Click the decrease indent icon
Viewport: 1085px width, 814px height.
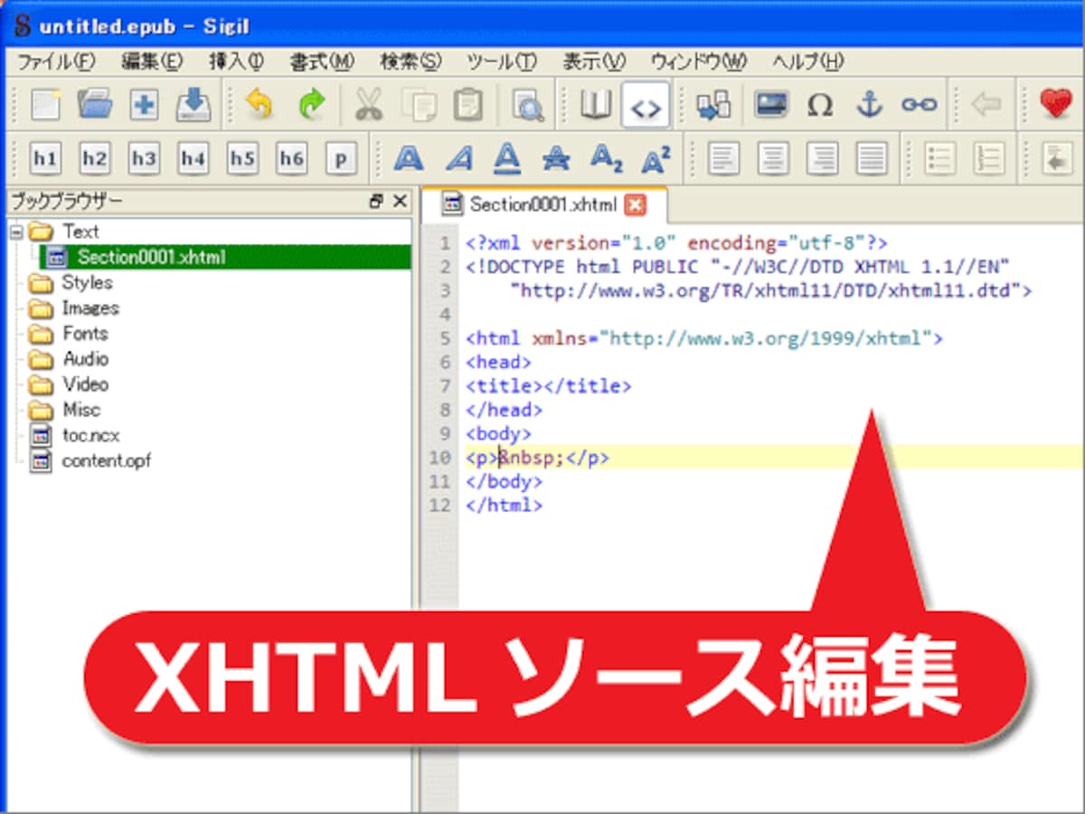[1056, 159]
